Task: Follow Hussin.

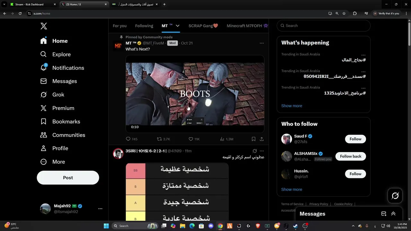Action: (x=355, y=174)
